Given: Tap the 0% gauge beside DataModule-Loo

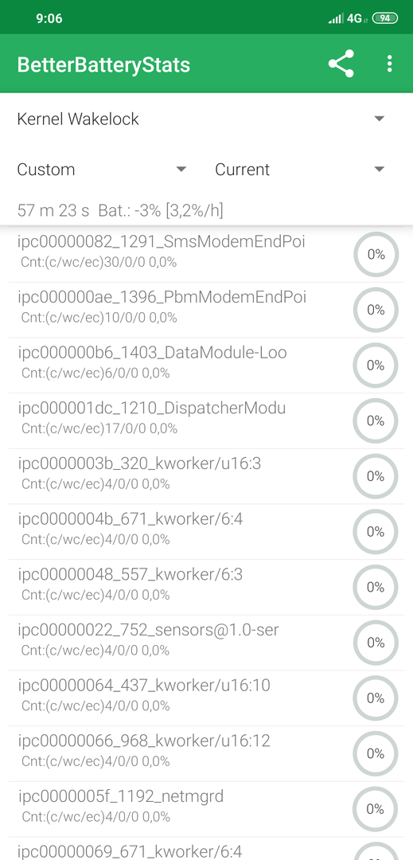Looking at the screenshot, I should 376,365.
